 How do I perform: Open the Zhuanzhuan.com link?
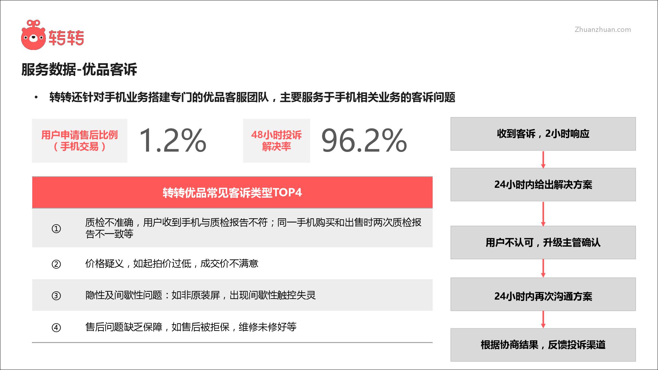(x=603, y=30)
